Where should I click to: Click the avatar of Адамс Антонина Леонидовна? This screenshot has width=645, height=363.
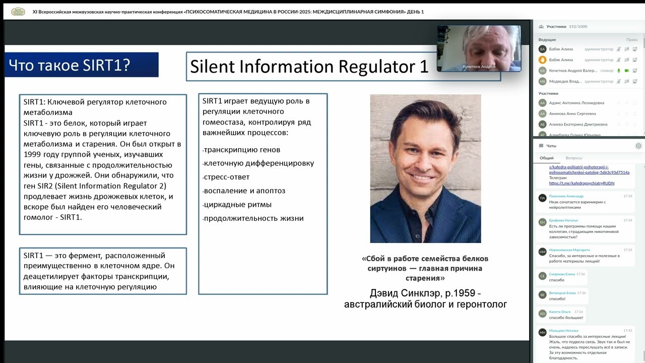542,103
